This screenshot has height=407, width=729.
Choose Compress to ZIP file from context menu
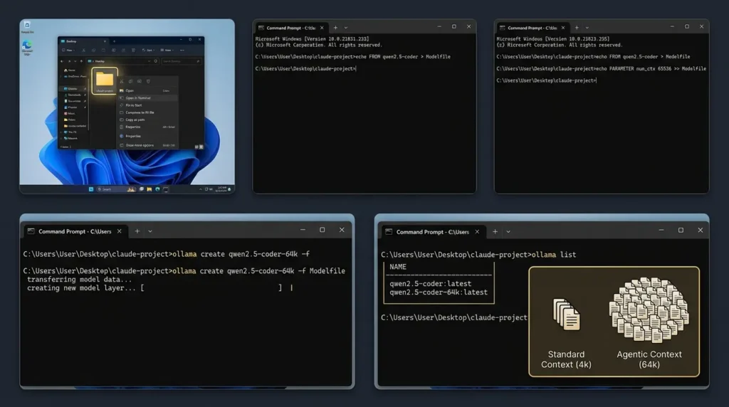coord(147,112)
